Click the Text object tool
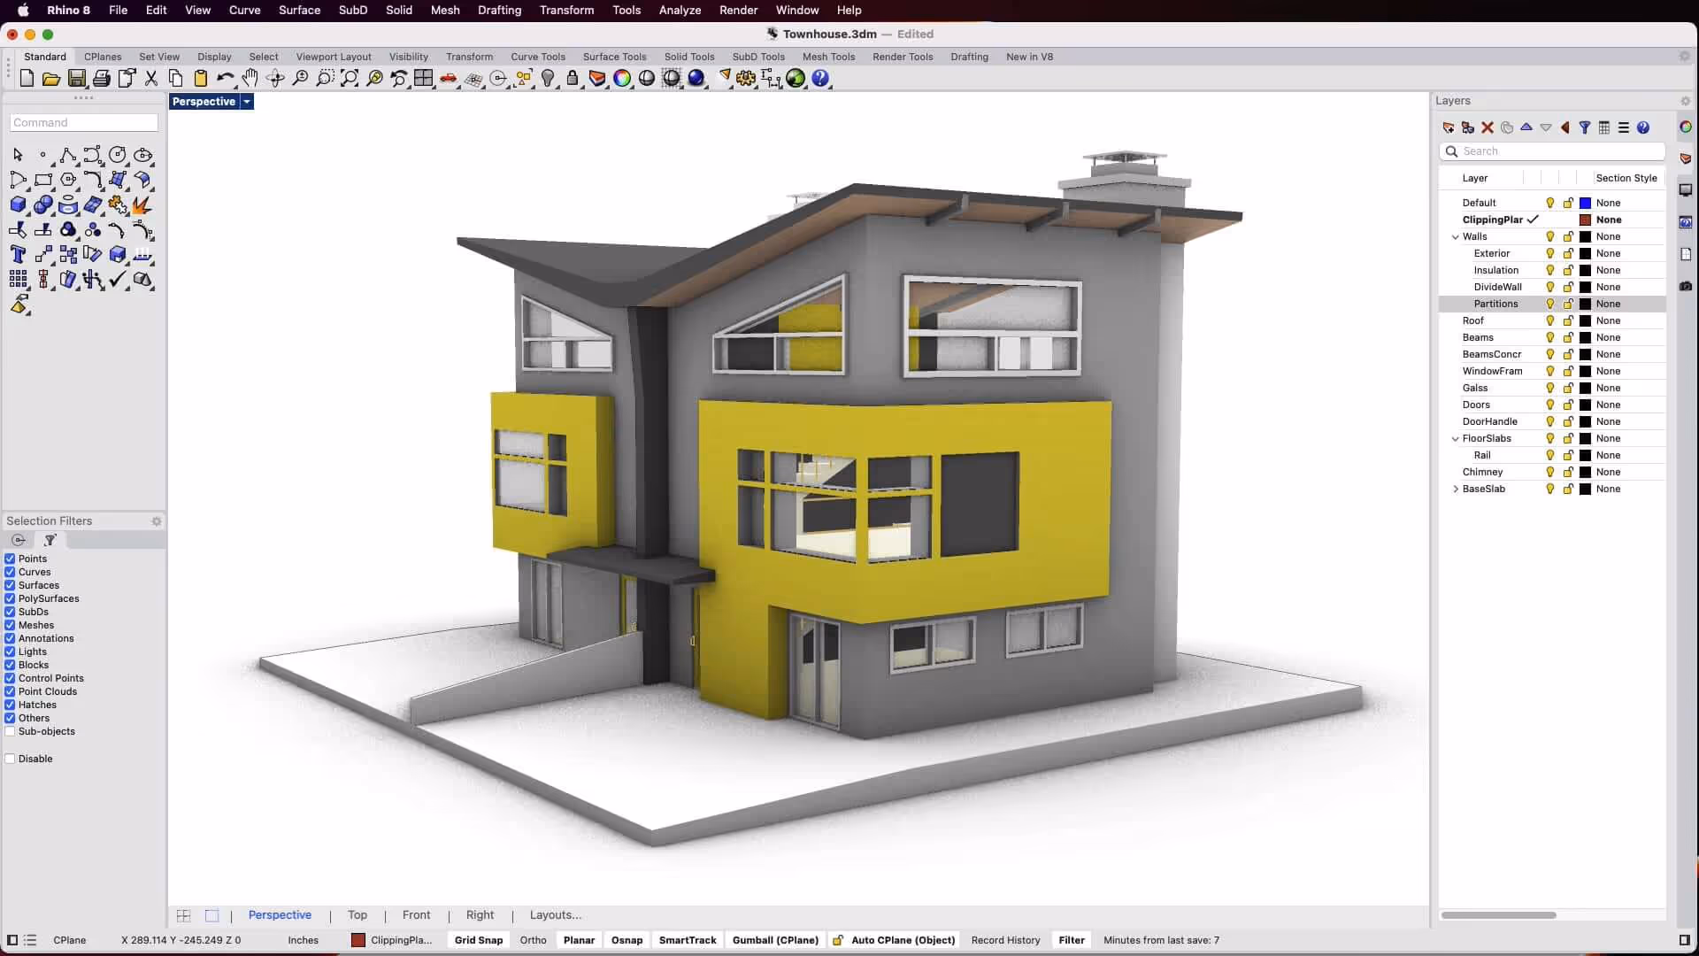1699x956 pixels. pos(18,255)
